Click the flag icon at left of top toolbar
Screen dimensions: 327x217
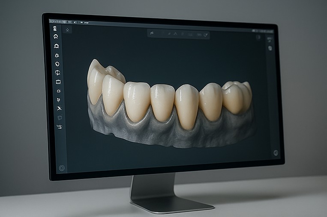pos(152,33)
